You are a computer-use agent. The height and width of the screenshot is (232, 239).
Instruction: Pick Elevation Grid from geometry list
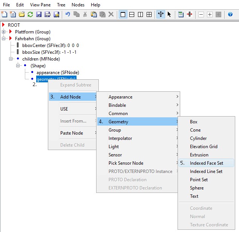204,147
